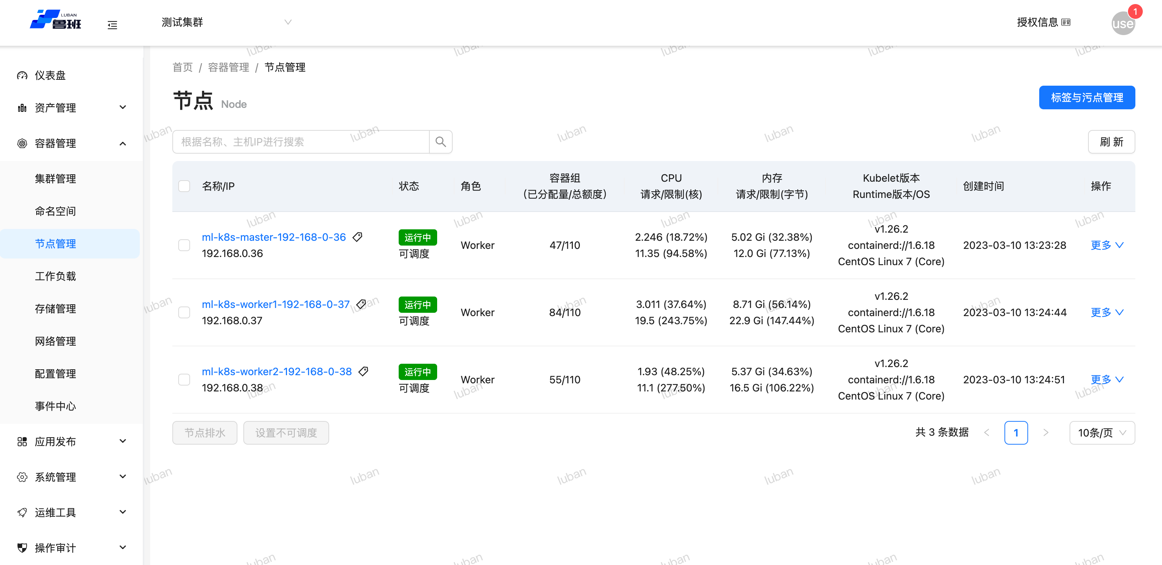Check the ml-k8s-master node checkbox

pyautogui.click(x=184, y=245)
